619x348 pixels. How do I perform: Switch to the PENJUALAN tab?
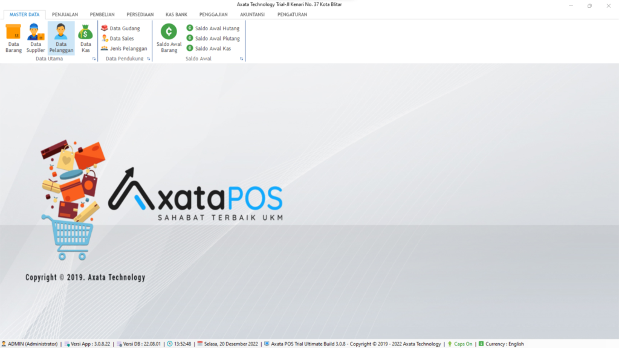click(65, 14)
